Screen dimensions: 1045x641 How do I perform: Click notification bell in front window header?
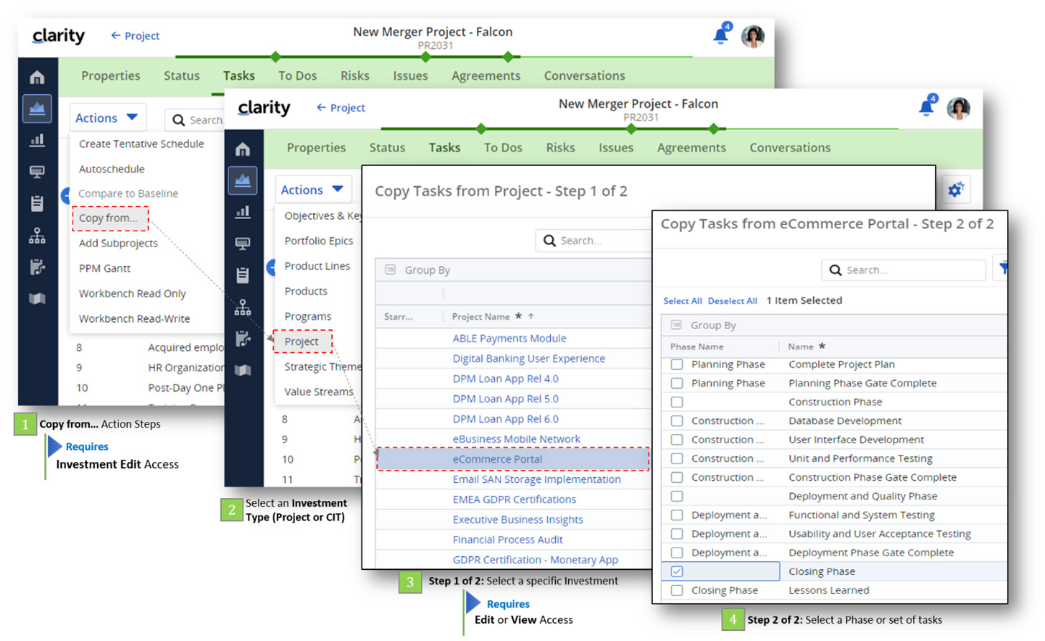[x=926, y=106]
